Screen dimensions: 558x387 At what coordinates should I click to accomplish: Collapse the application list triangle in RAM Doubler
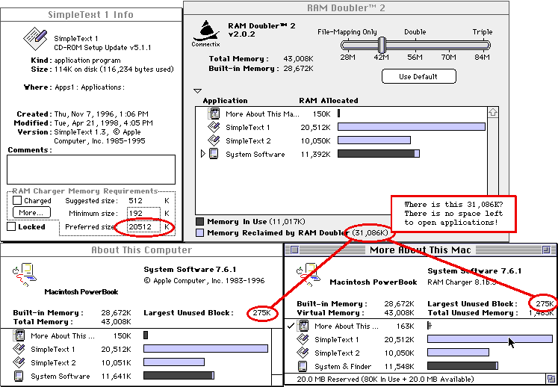tap(197, 91)
